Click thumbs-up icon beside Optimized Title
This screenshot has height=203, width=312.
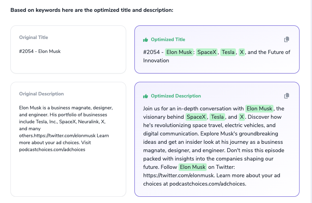point(146,40)
